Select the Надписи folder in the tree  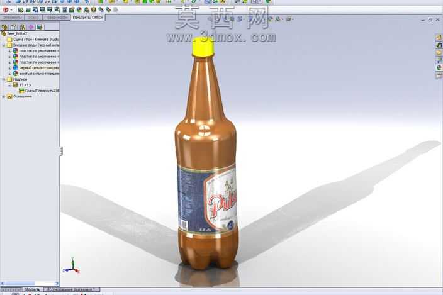tap(17, 79)
